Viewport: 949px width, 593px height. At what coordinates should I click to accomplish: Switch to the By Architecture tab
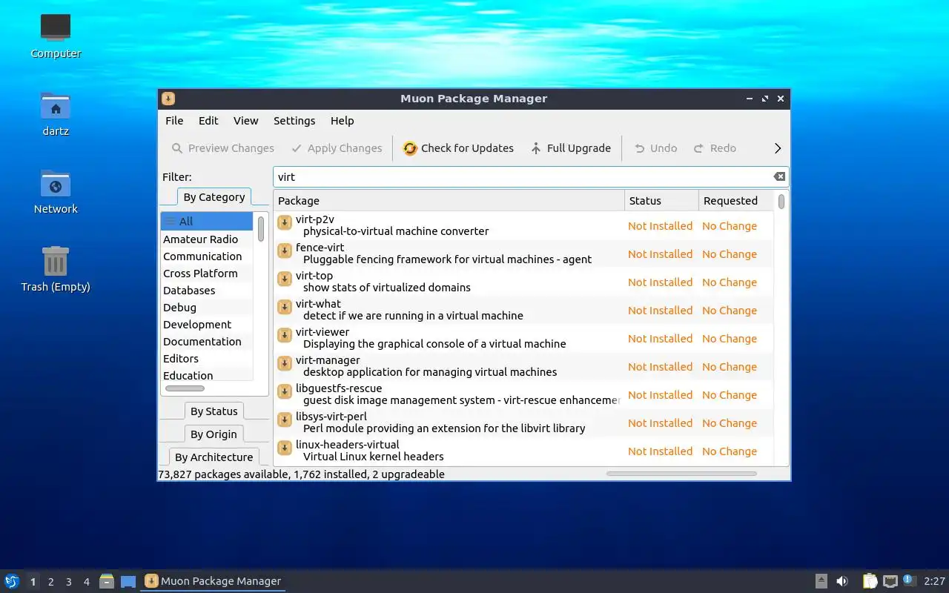(x=214, y=457)
